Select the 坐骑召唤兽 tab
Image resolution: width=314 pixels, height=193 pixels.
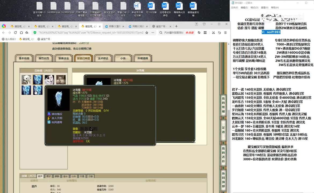[83, 58]
